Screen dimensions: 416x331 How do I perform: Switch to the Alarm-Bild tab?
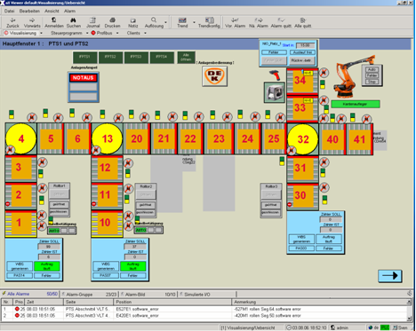(148, 295)
